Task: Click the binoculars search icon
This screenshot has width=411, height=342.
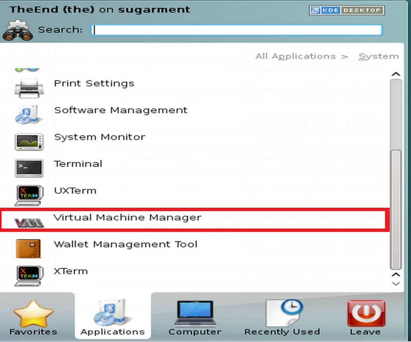Action: (18, 30)
